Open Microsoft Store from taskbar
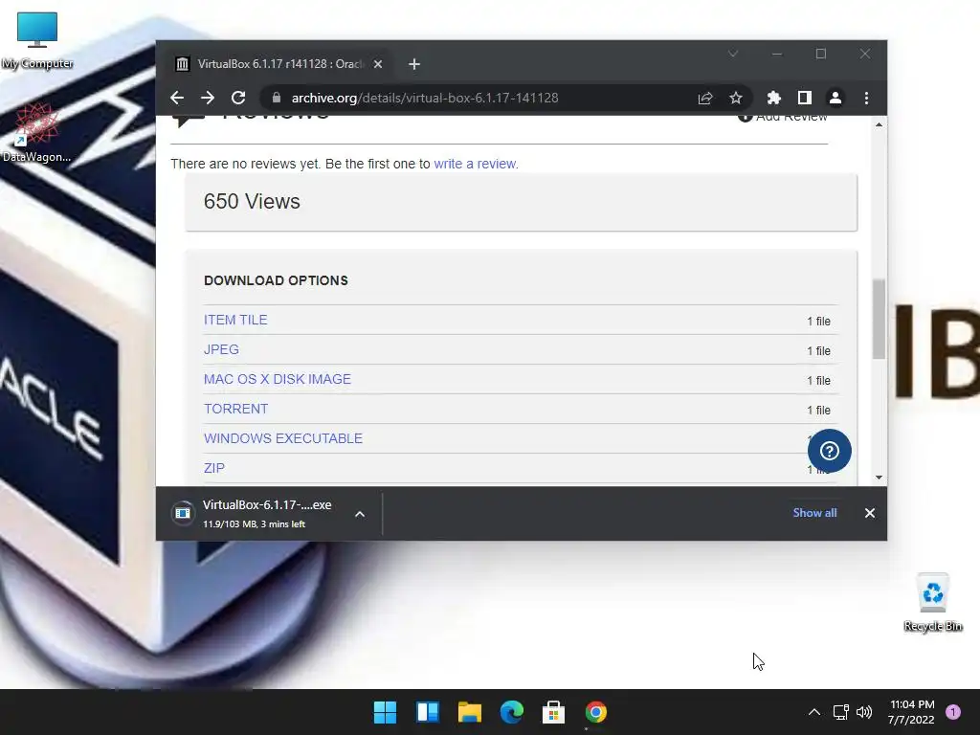Viewport: 980px width, 735px height. pyautogui.click(x=554, y=712)
